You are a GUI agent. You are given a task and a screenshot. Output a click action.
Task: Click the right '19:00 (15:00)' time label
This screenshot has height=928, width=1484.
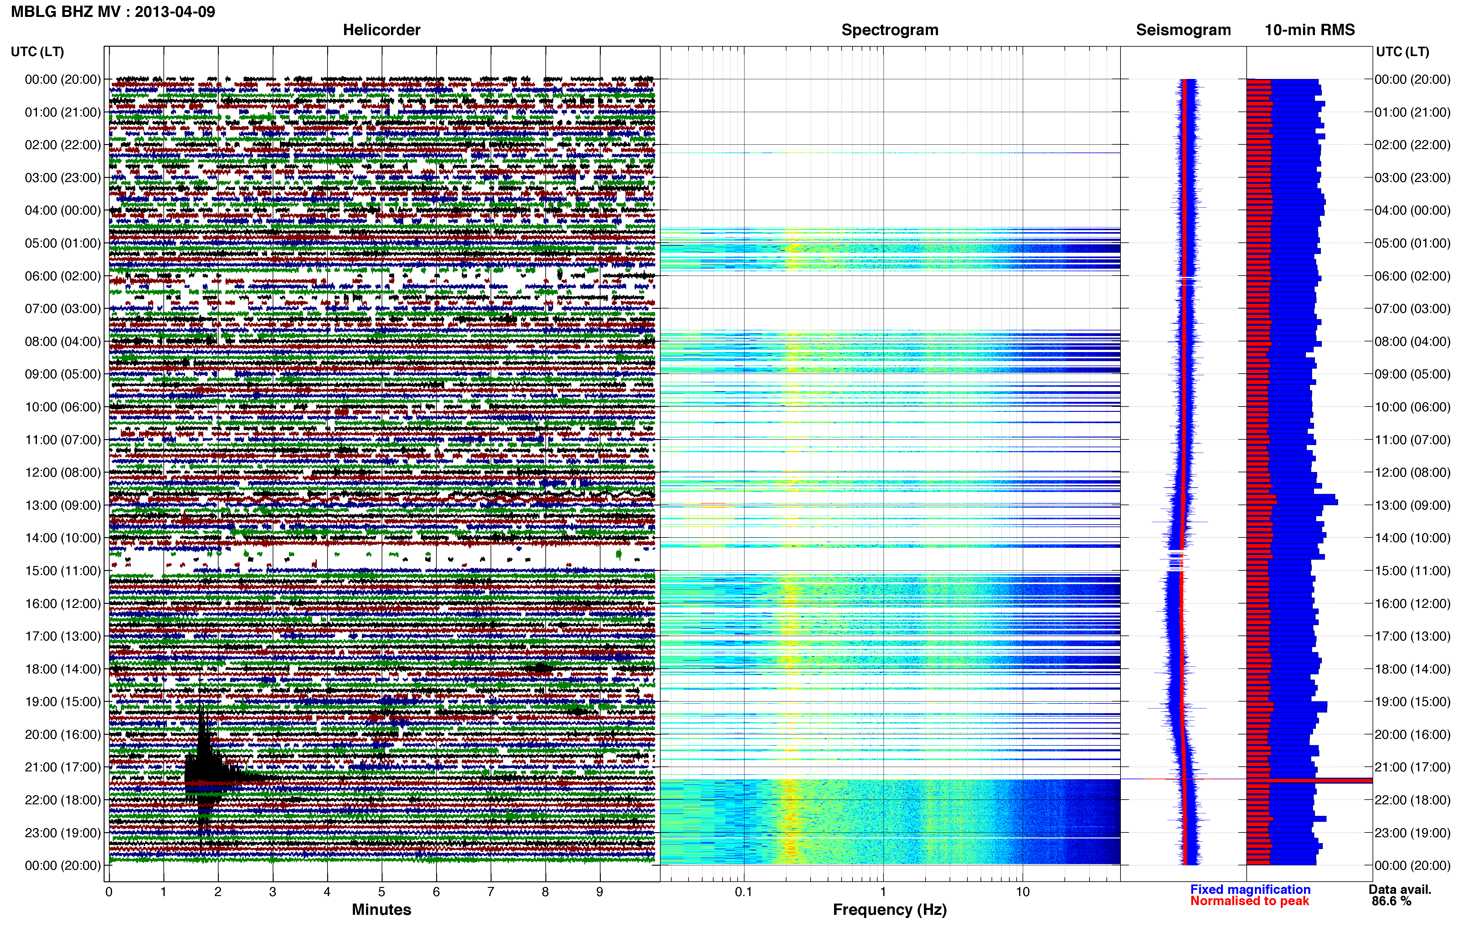tap(1412, 702)
